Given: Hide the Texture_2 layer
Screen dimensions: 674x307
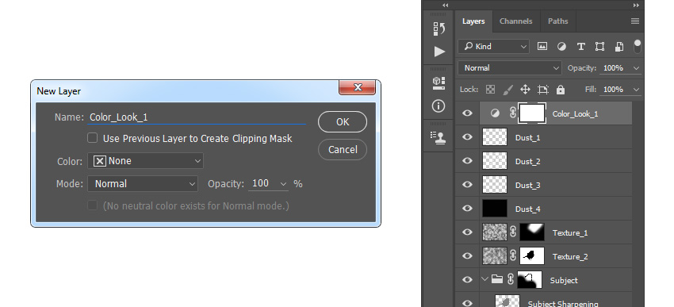Looking at the screenshot, I should [x=467, y=255].
